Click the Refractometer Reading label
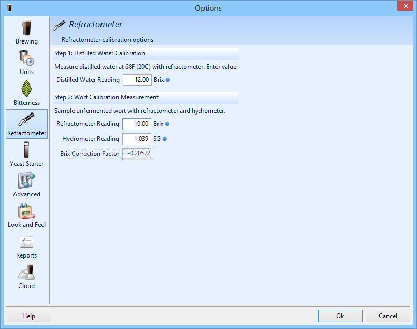The width and height of the screenshot is (417, 329). coord(88,124)
